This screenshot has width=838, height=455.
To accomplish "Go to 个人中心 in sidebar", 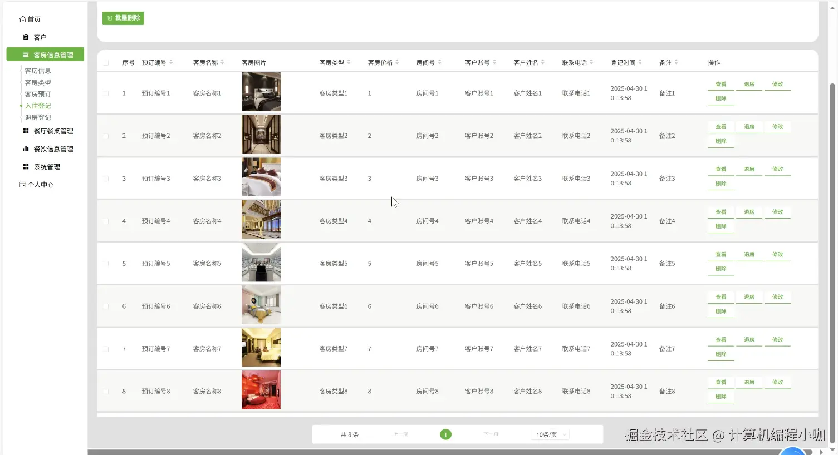I will (37, 185).
